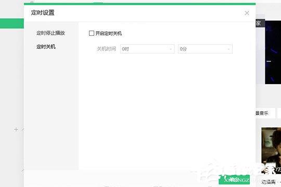The height and width of the screenshot is (187, 281).
Task: Open the 0时 hour dropdown
Action: coord(147,49)
